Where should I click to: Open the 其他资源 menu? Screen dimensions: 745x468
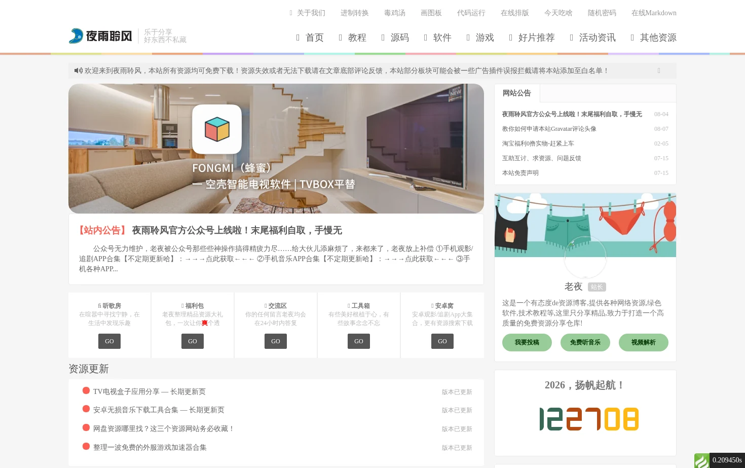click(654, 38)
